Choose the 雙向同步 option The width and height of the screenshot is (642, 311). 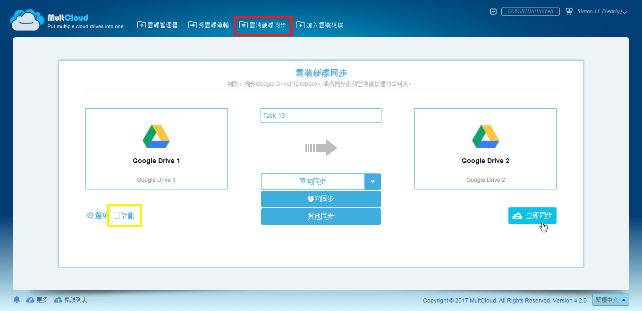321,199
